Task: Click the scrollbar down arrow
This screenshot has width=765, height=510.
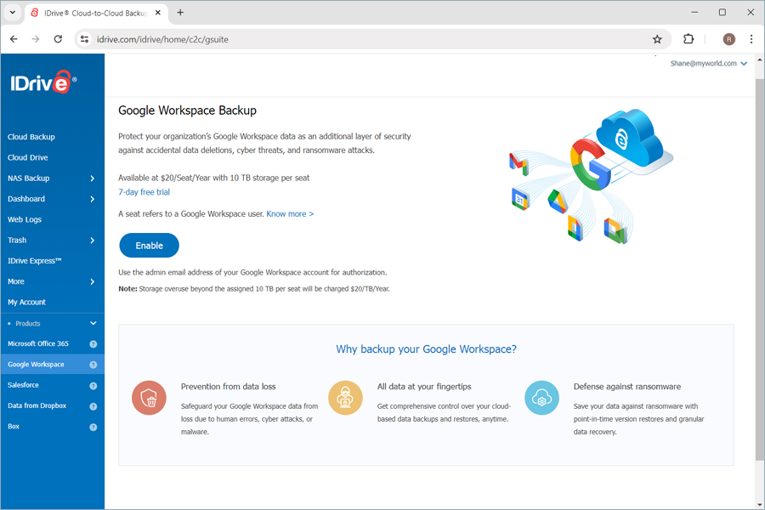Action: pyautogui.click(x=760, y=505)
